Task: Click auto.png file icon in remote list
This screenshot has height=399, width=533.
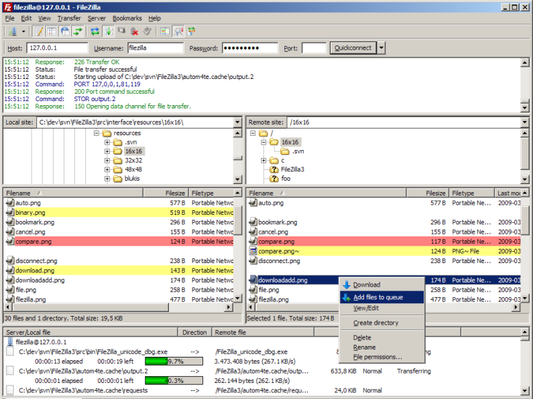Action: [x=253, y=203]
